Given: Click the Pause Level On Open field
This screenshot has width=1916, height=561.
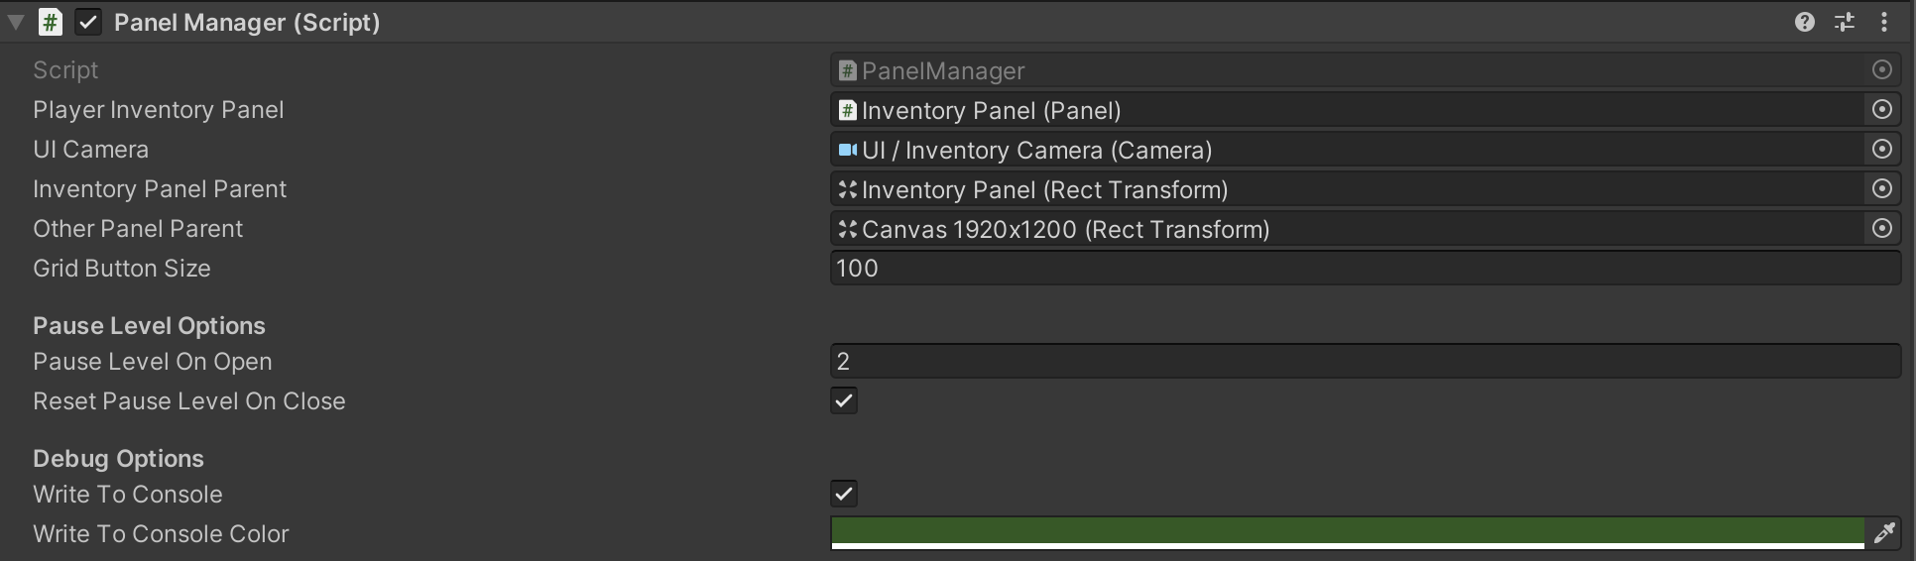Looking at the screenshot, I should click(x=1364, y=362).
